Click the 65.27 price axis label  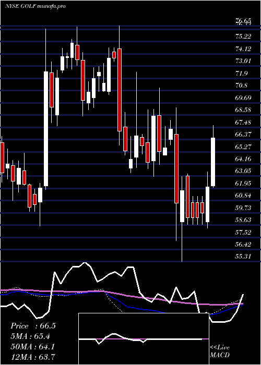(x=243, y=147)
